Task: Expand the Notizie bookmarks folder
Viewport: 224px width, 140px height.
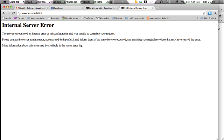Action: [x=117, y=18]
